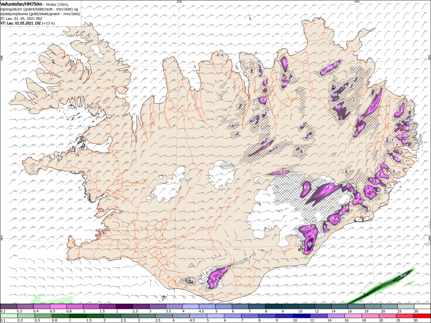This screenshot has width=431, height=323.
Task: Pick the upper legend swatch labeled 16
Action: click(x=356, y=307)
